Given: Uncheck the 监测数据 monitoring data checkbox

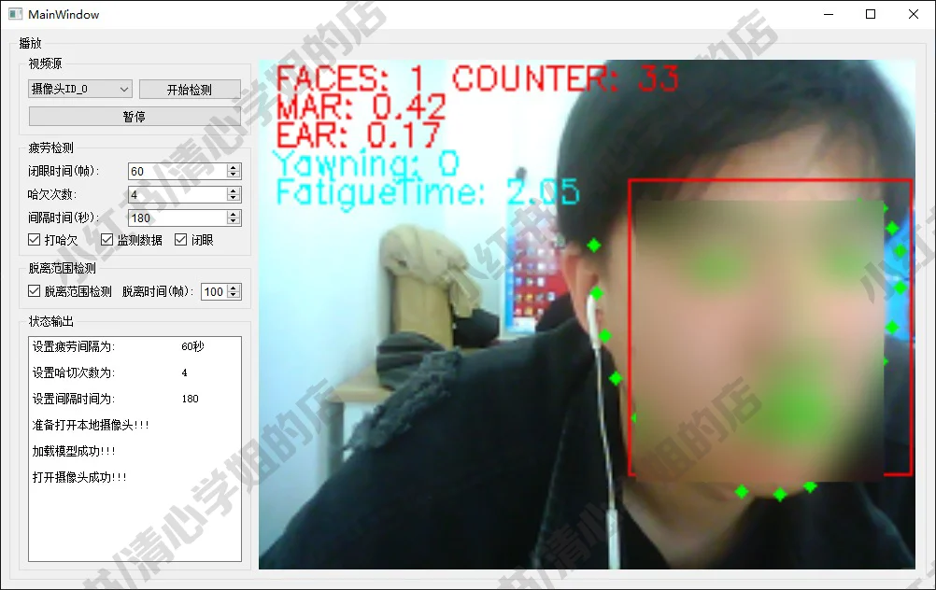Looking at the screenshot, I should (x=106, y=239).
